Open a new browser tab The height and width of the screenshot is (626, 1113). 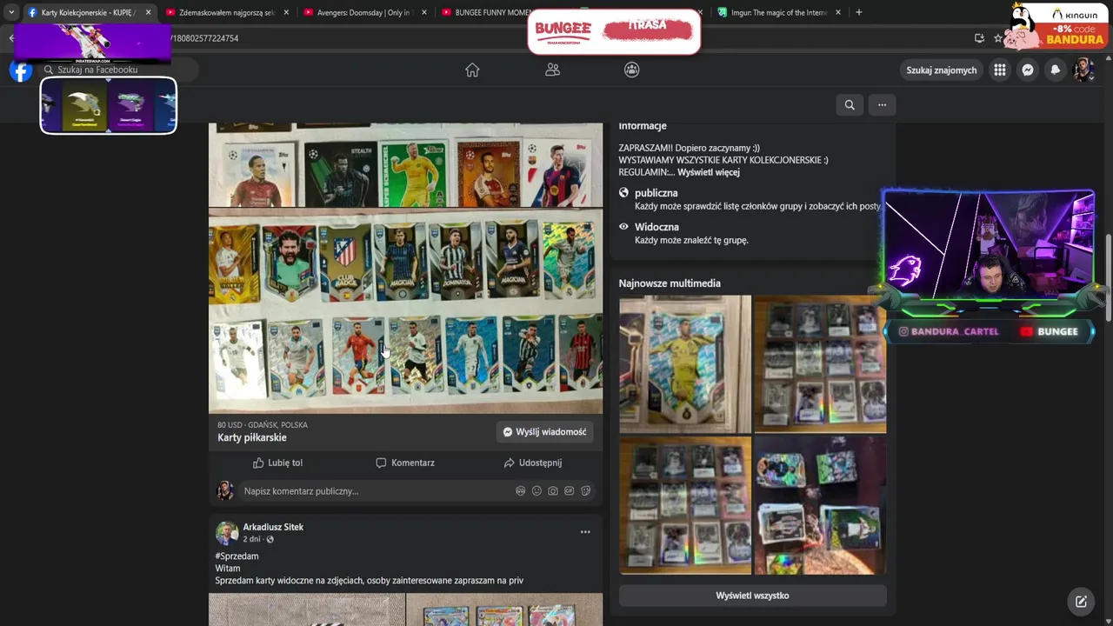point(858,12)
